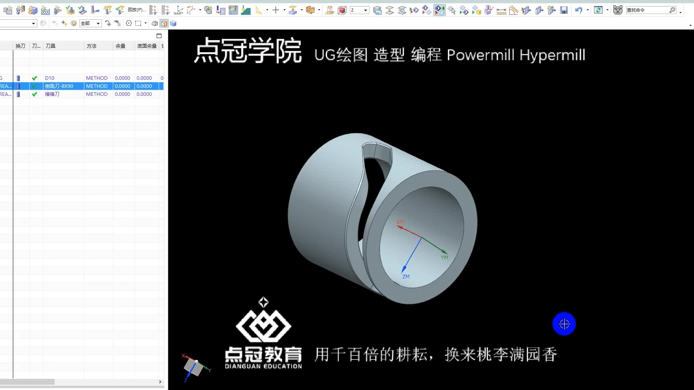Click the (0,0,0) coordinate system icon
694x390 pixels.
point(179,10)
